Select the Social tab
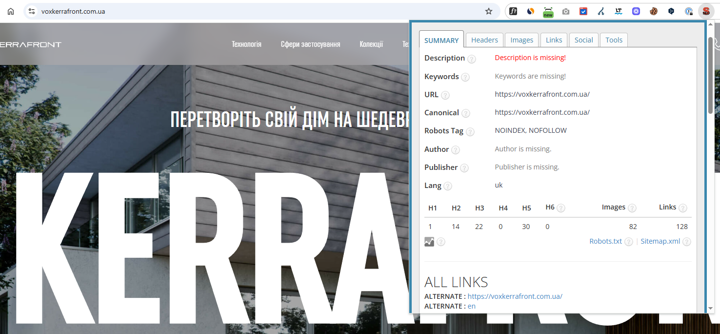 [583, 40]
